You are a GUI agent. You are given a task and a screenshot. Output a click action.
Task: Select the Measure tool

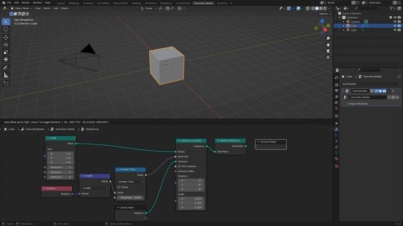pyautogui.click(x=6, y=75)
